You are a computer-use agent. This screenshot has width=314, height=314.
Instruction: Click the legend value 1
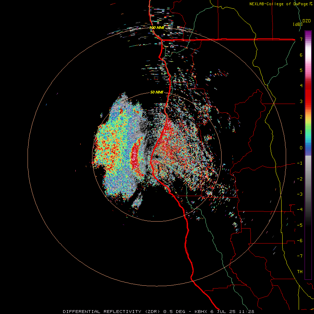point(301,132)
